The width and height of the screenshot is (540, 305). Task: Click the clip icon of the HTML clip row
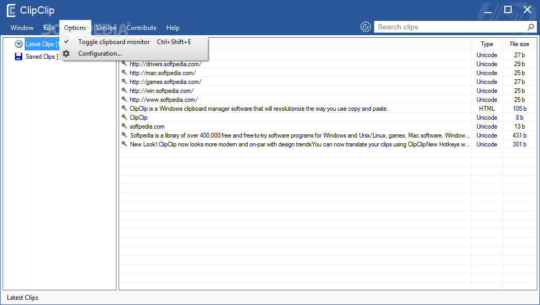pos(124,108)
